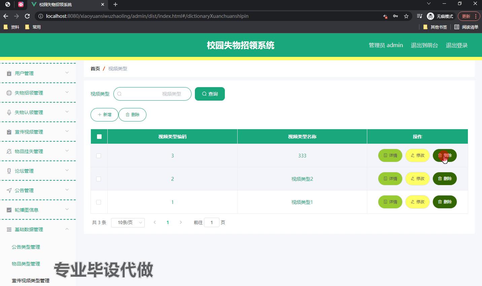The height and width of the screenshot is (286, 482).
Task: Bookmark this page with star icon
Action: 406,16
